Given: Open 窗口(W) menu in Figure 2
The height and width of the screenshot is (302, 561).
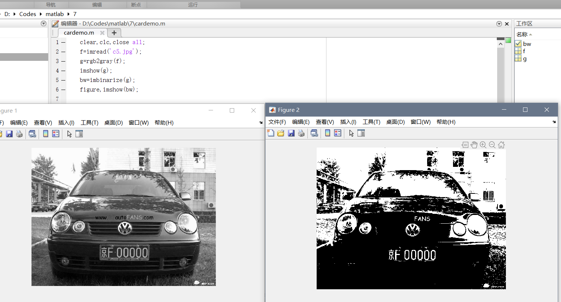Looking at the screenshot, I should (x=421, y=122).
